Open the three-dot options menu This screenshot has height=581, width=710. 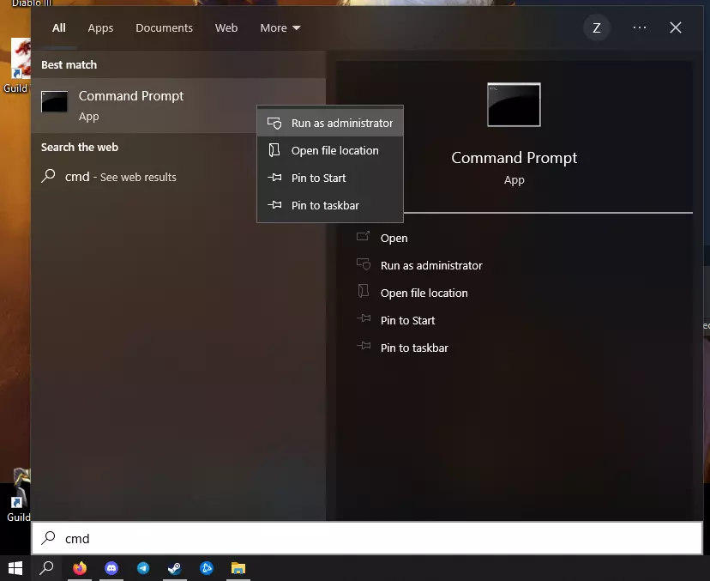tap(640, 27)
